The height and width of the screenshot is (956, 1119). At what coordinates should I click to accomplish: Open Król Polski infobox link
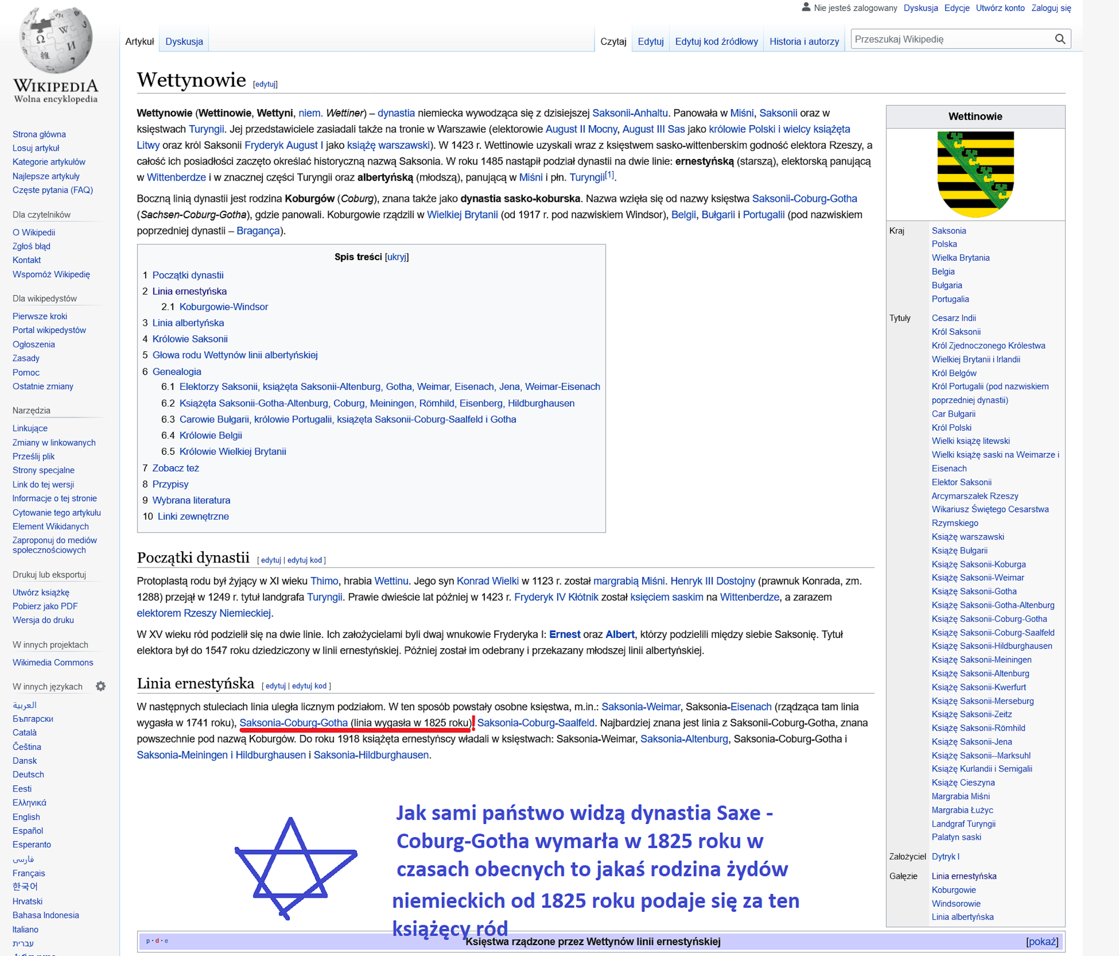952,428
